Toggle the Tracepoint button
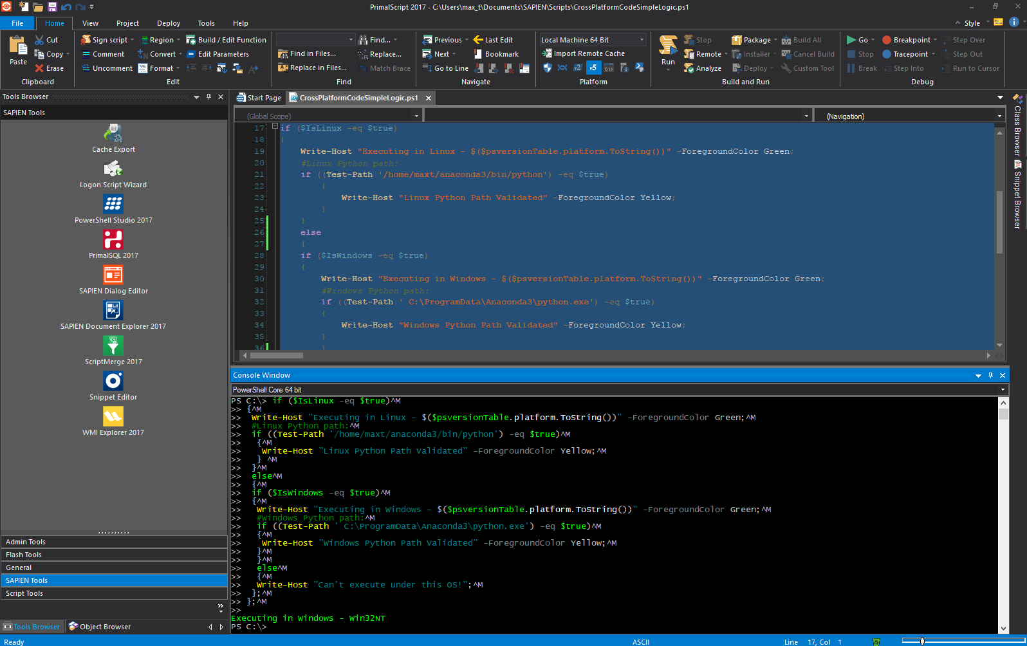The height and width of the screenshot is (646, 1027). point(905,54)
